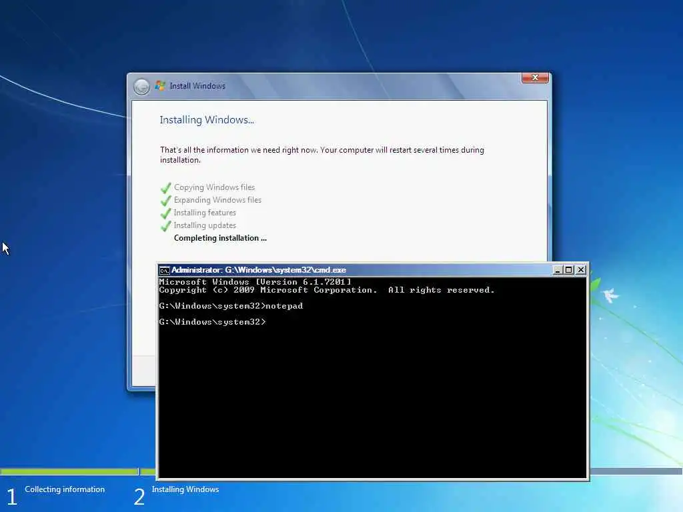Click the checkmark beside Installing features
Viewport: 683px width, 512px height.
coord(165,213)
